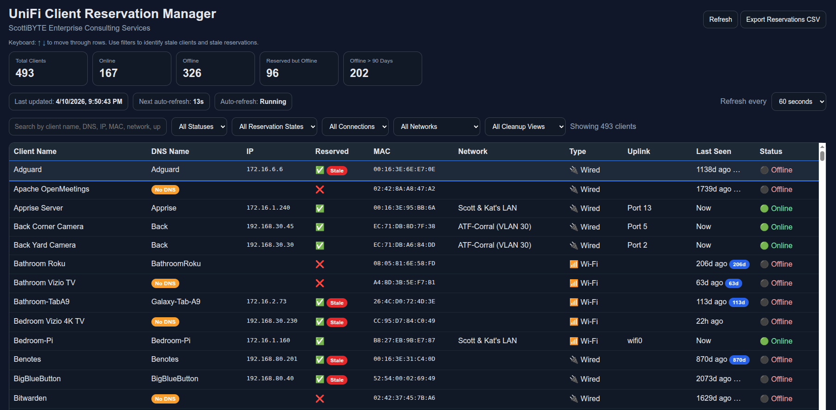Viewport: 836px width, 410px height.
Task: Click the No DNS badge for Apache OpenMeetings
Action: pos(165,190)
